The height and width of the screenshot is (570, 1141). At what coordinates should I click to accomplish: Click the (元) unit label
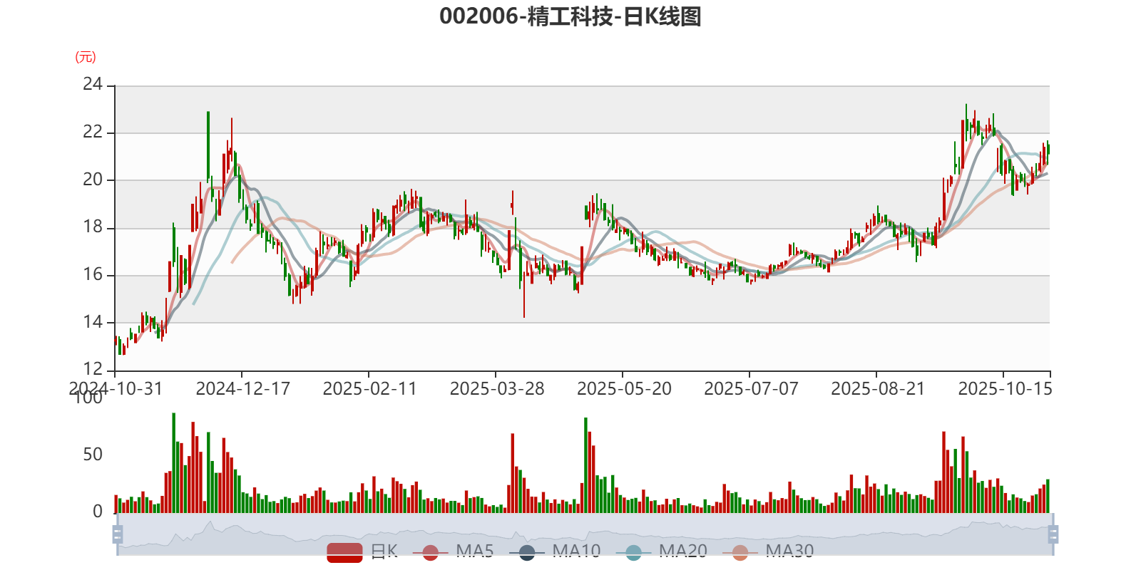86,57
